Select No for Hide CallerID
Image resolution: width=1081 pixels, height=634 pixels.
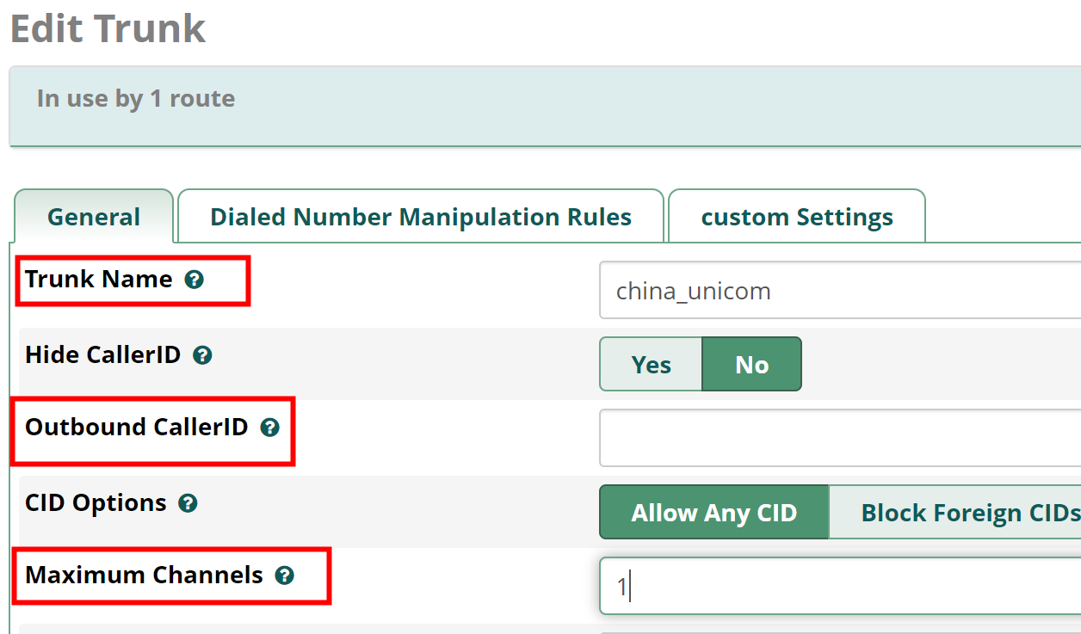[752, 365]
